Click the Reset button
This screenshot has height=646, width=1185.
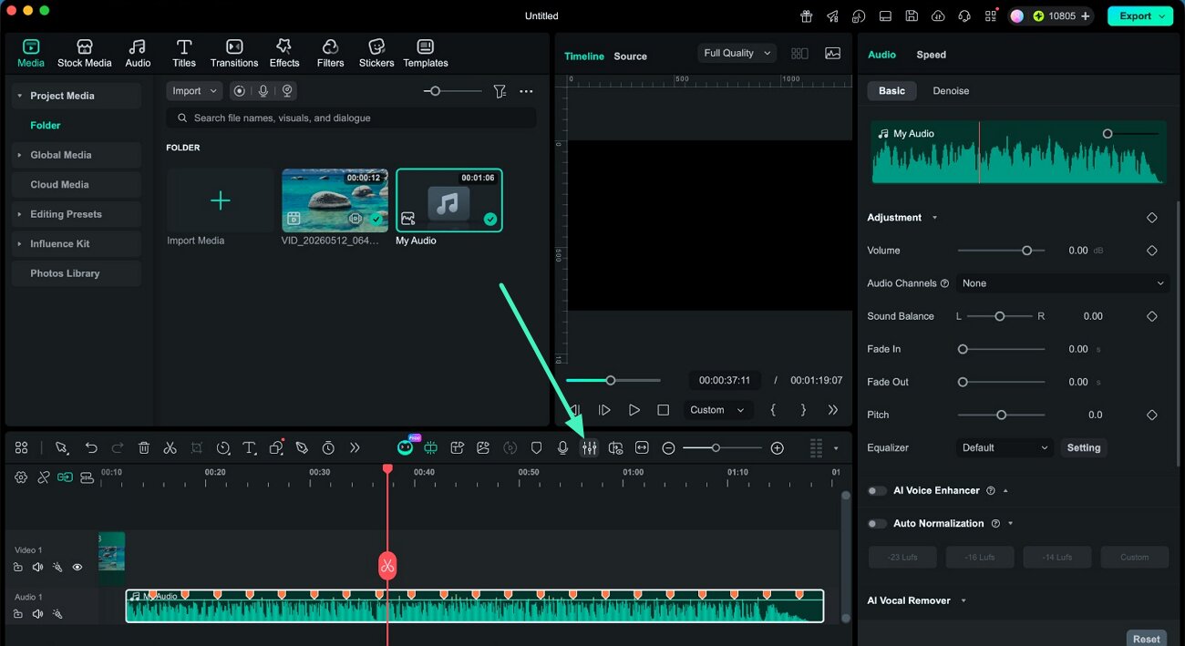click(1147, 639)
